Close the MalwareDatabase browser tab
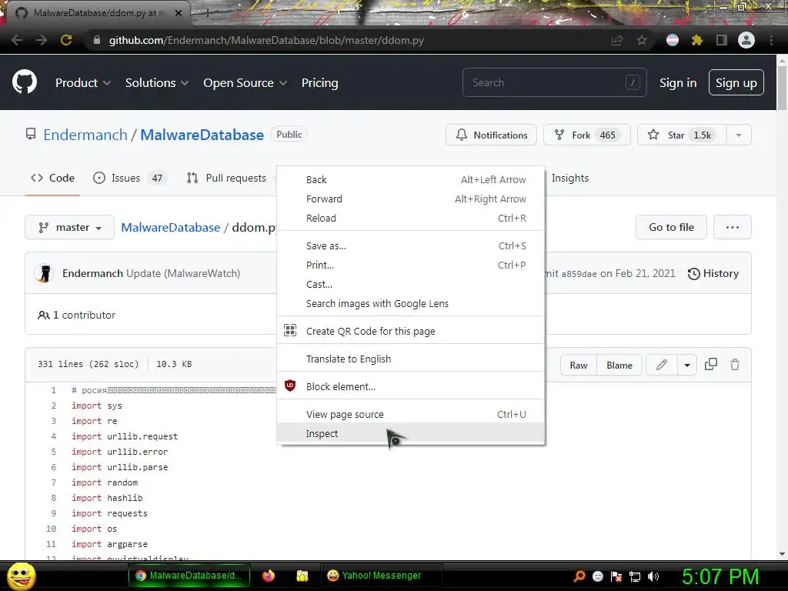Screen dimensions: 788x591 coord(179,13)
